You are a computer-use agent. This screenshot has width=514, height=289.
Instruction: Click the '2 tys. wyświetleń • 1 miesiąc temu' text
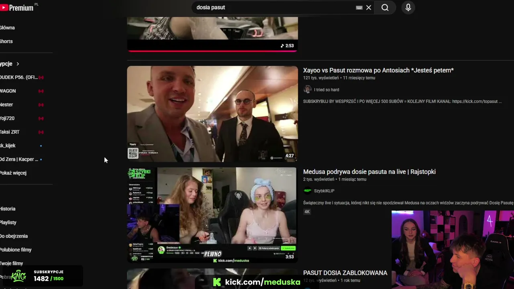click(335, 179)
